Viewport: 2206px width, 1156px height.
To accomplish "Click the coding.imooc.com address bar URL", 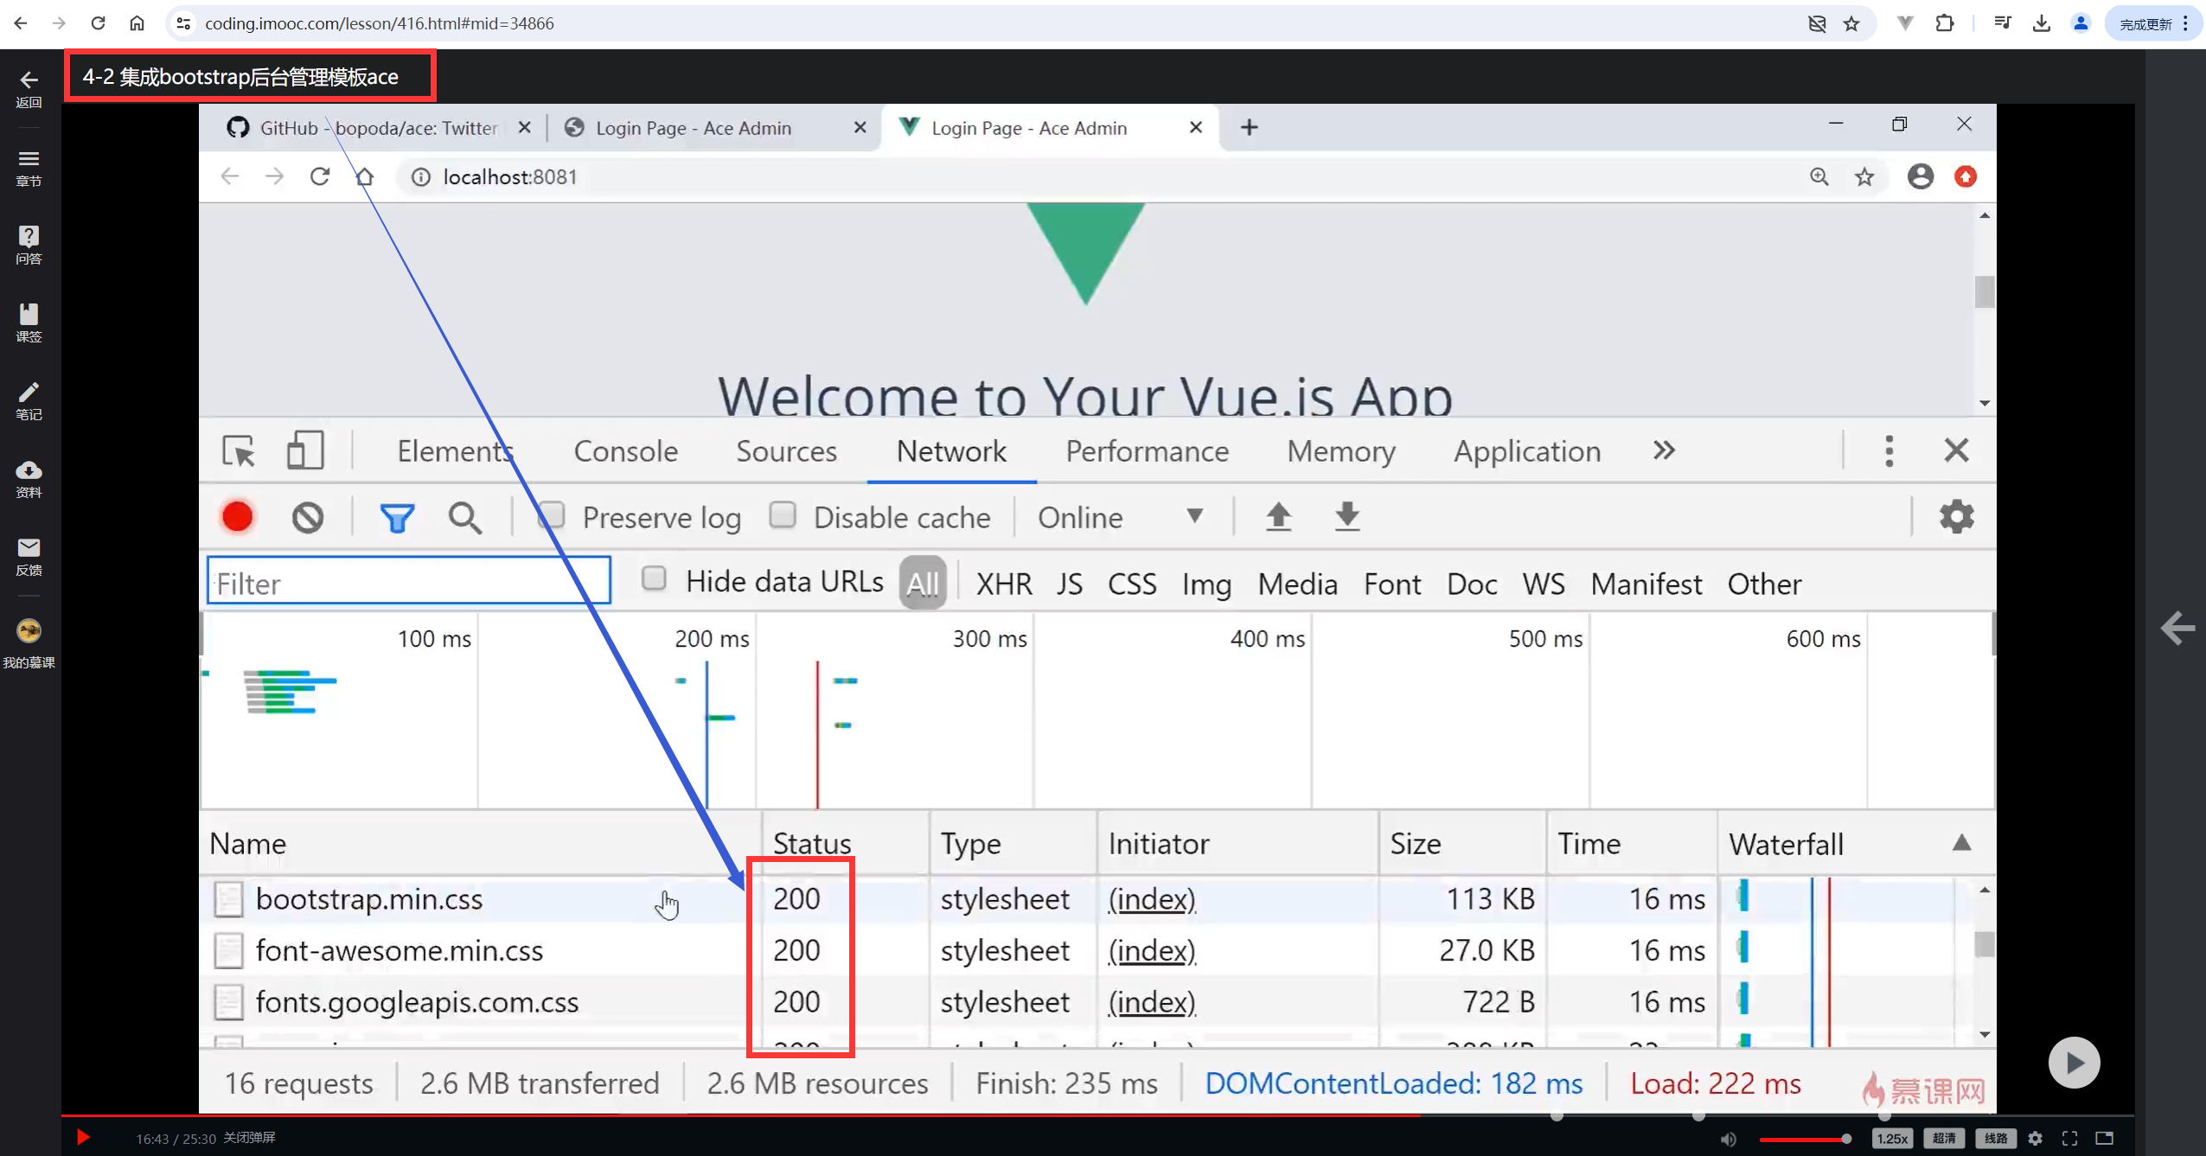I will coord(380,23).
